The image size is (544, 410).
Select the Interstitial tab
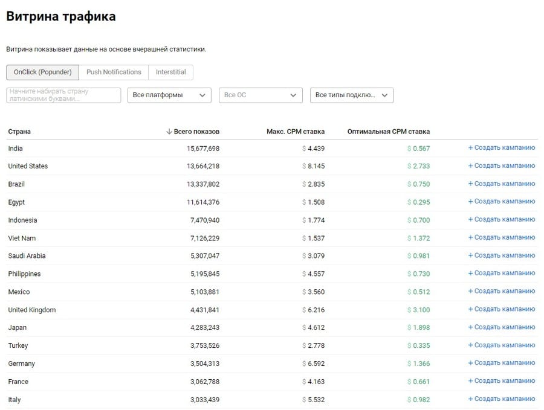pos(170,72)
